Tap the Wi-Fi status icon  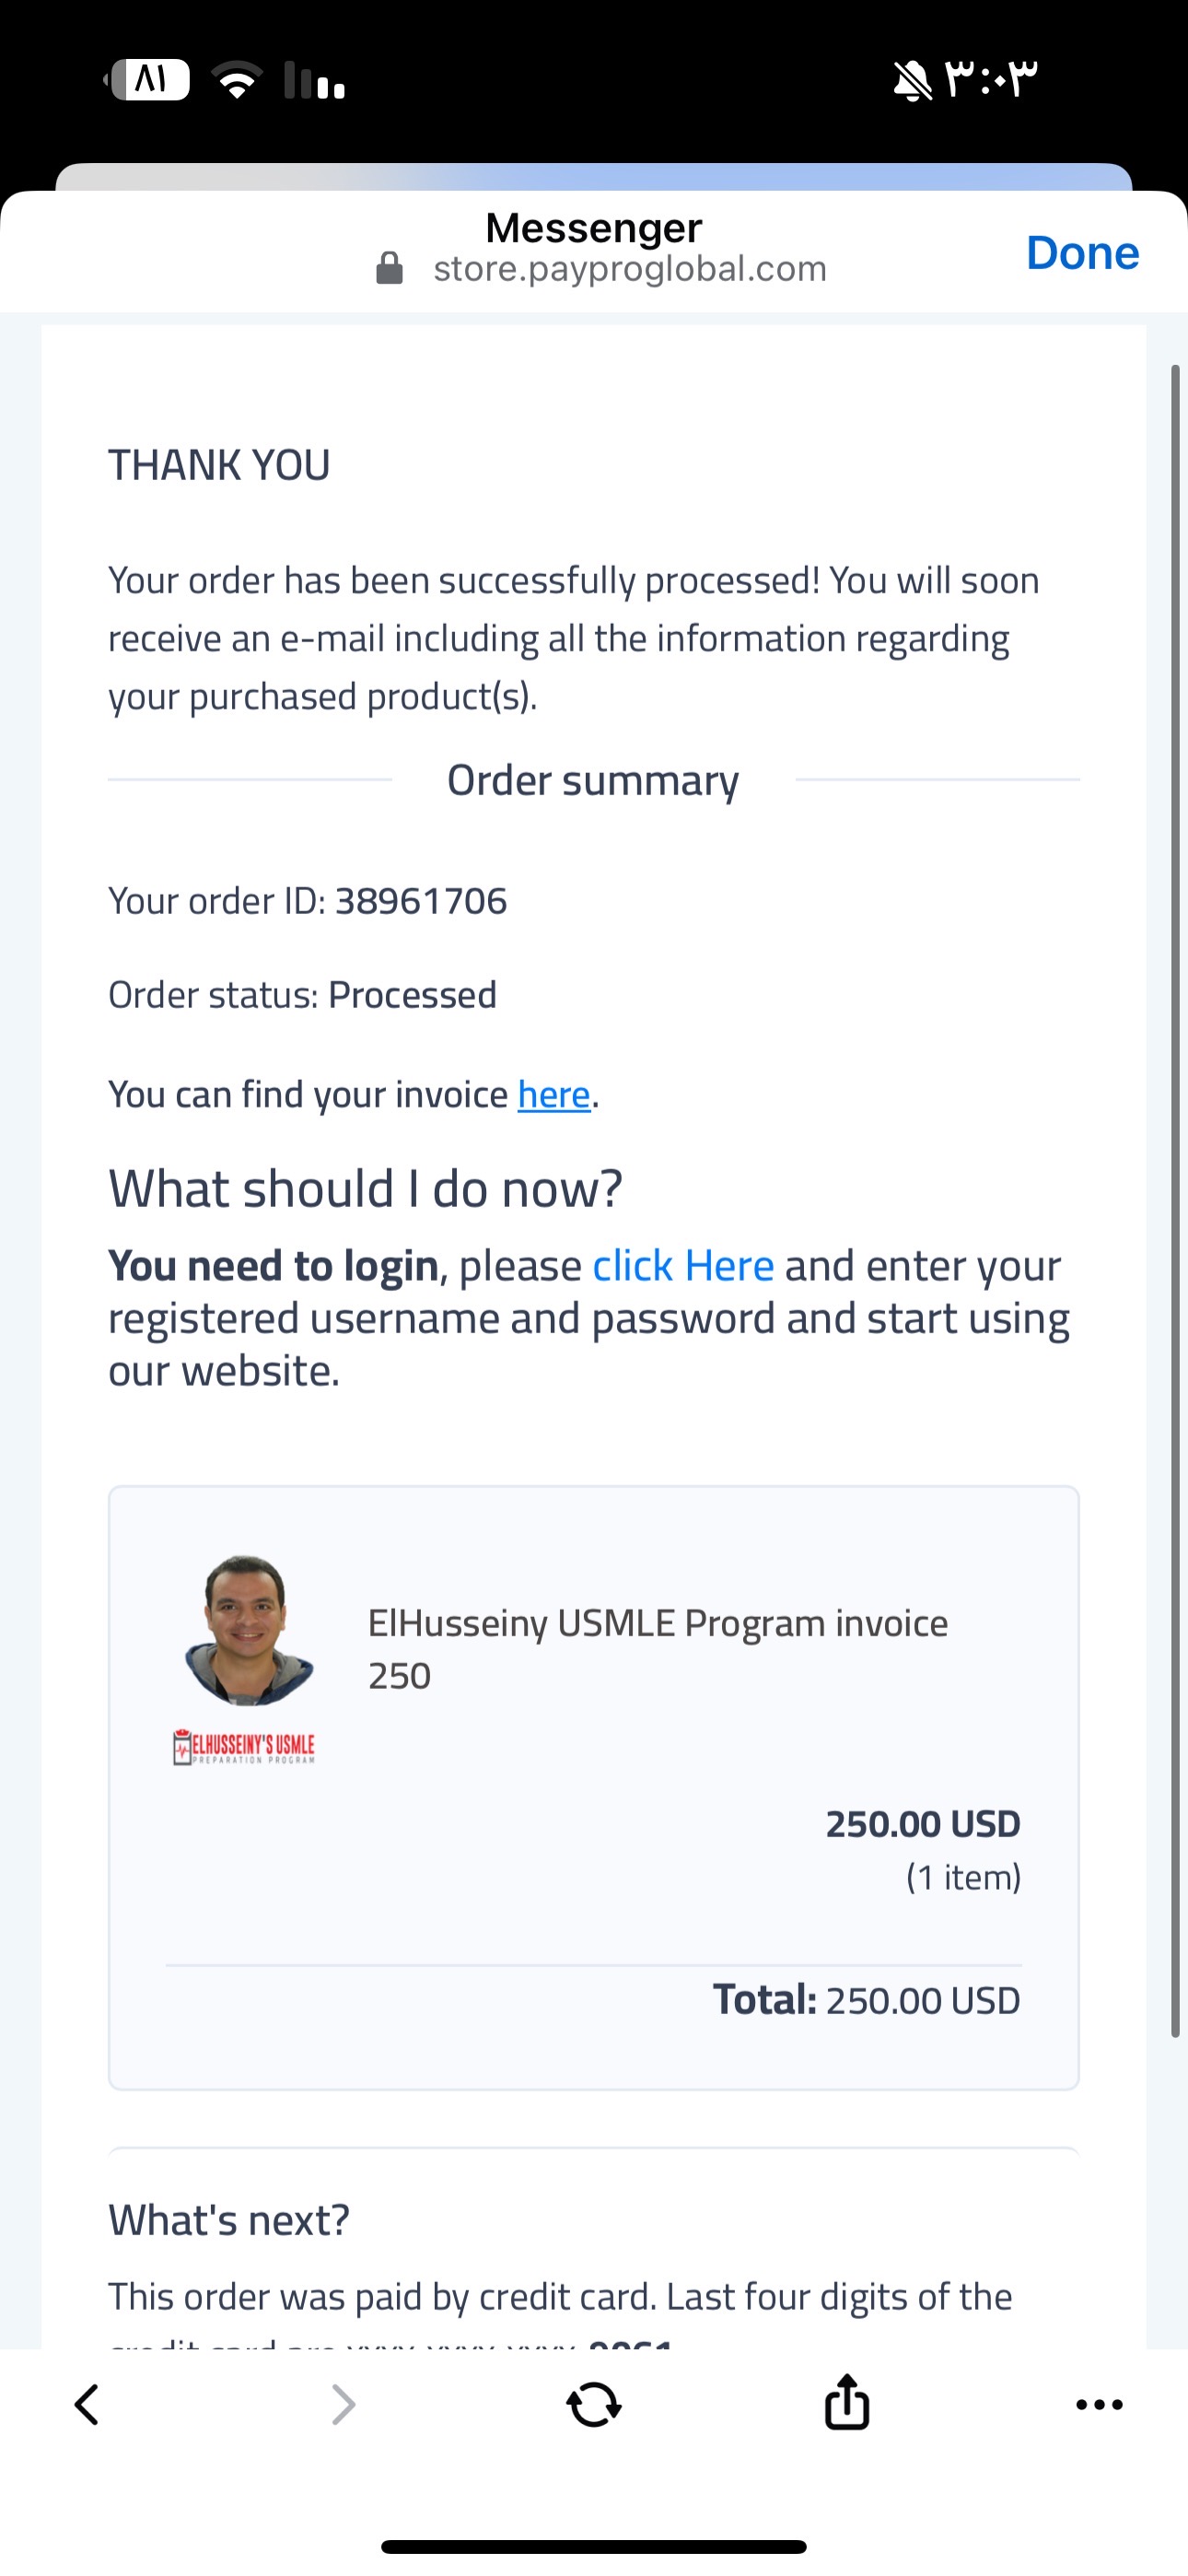(x=237, y=80)
